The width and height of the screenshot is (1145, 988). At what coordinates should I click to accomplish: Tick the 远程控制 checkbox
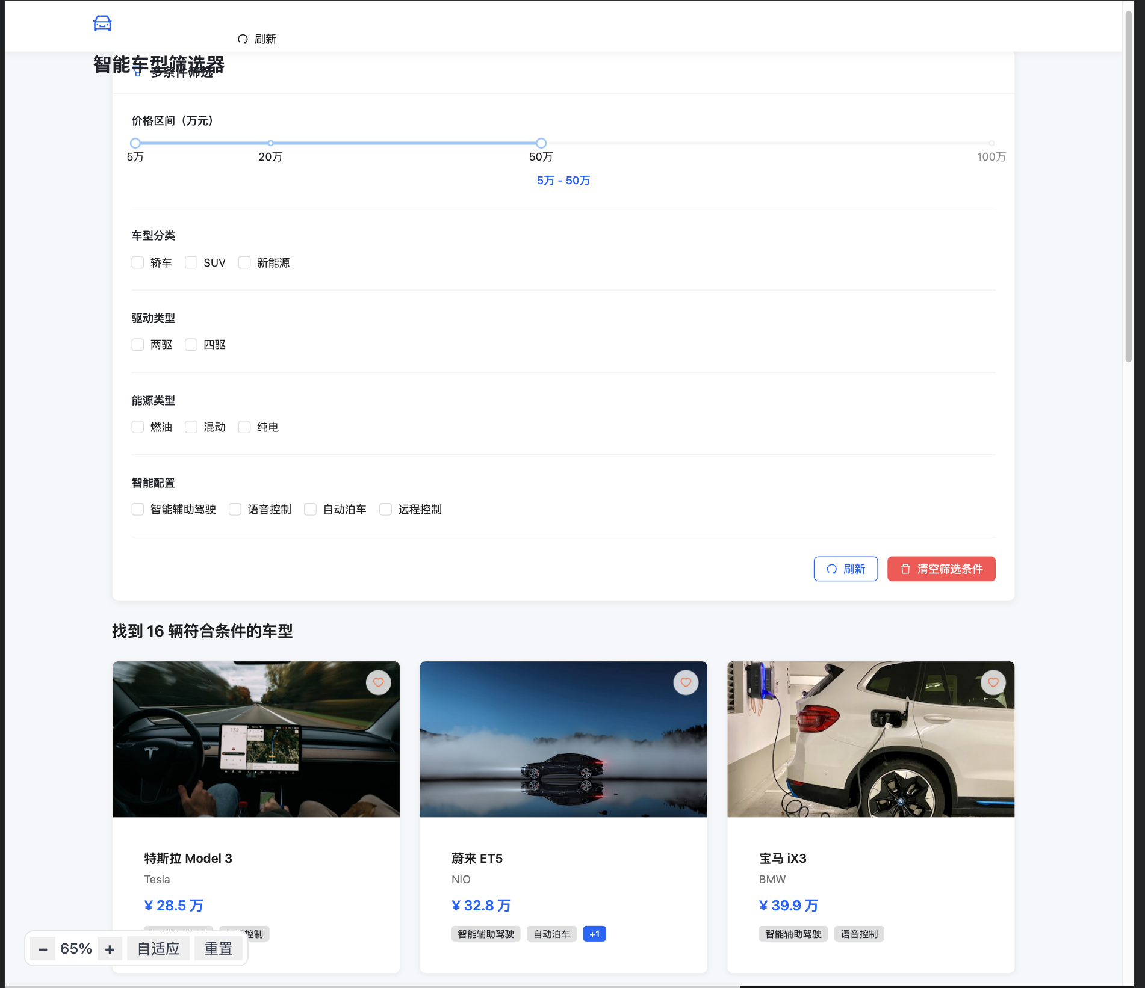point(386,510)
